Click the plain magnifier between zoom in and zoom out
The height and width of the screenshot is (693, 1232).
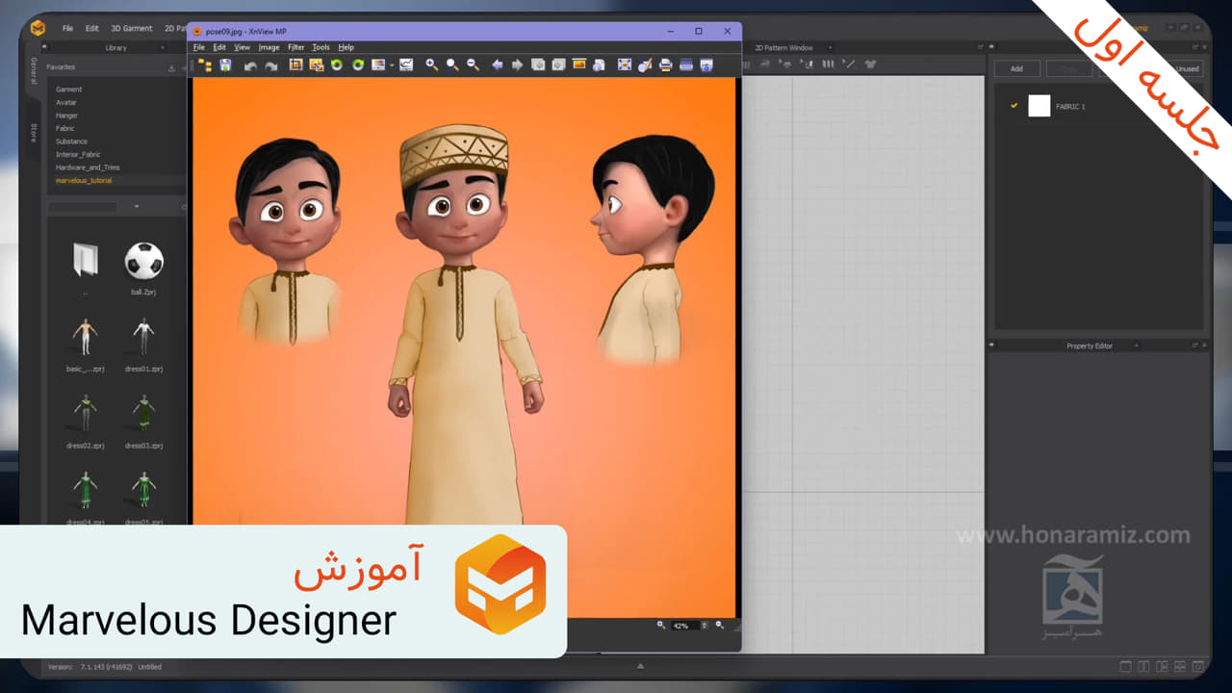pos(452,64)
